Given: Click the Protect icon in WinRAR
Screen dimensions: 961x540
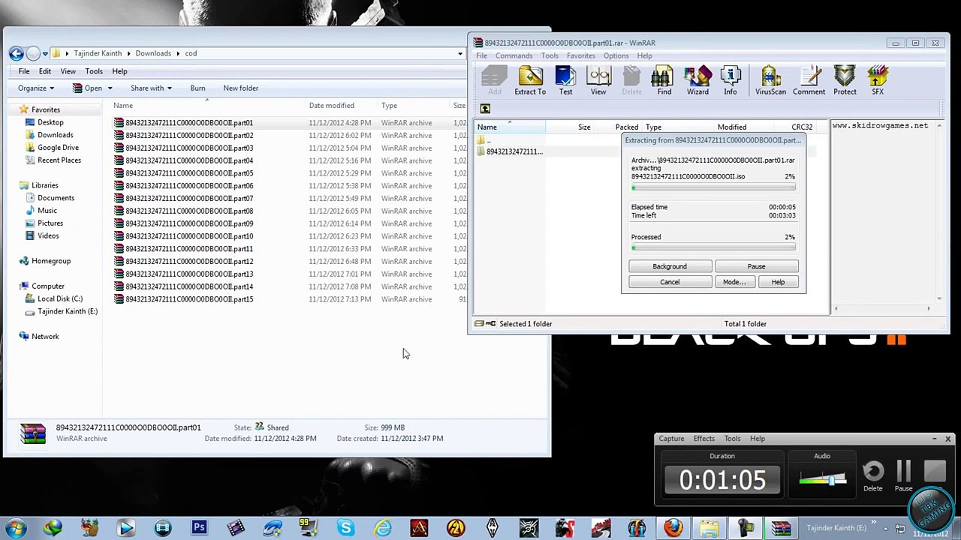Looking at the screenshot, I should coord(845,81).
